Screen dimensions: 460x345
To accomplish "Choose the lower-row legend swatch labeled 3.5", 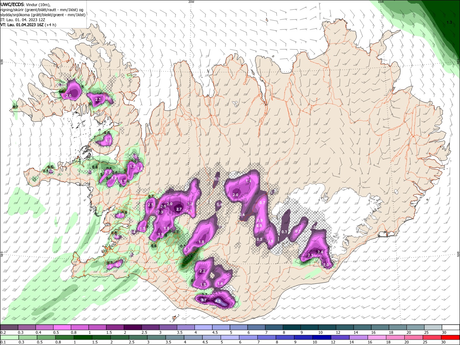I will coord(174,337).
